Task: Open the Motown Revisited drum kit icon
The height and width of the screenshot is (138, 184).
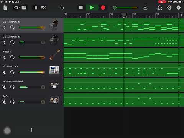Action: click(x=54, y=85)
